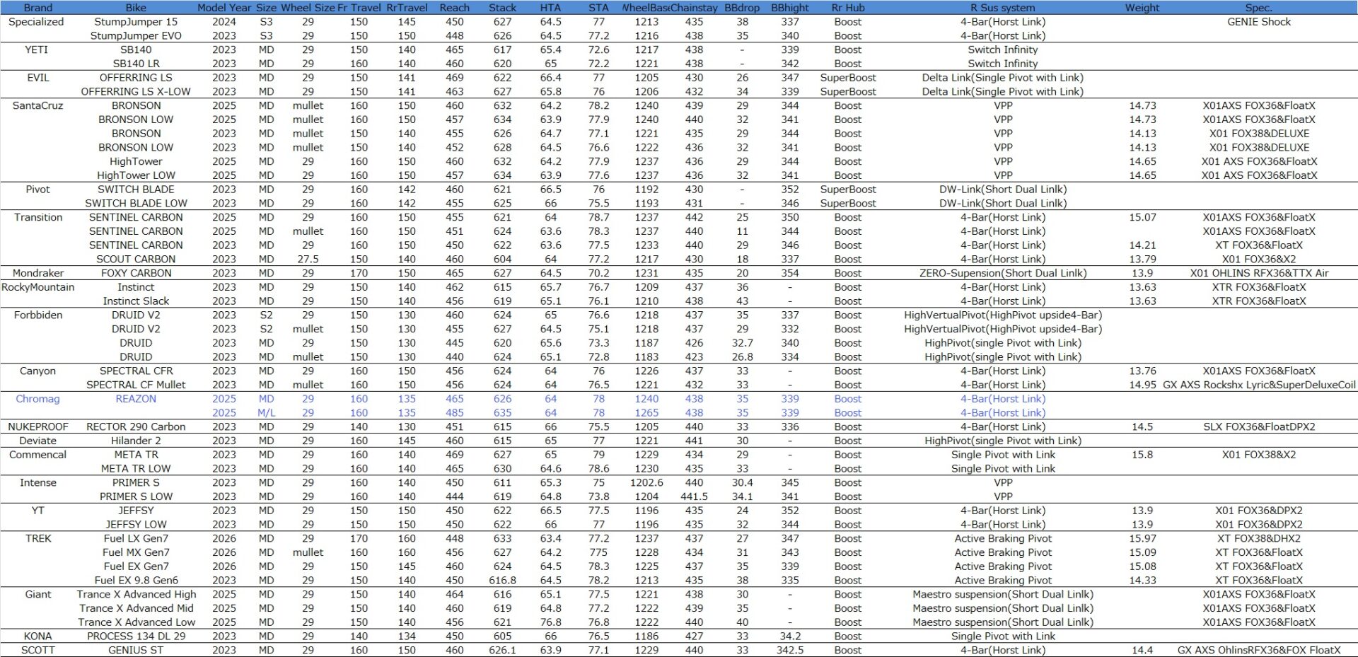Click the StumpJumper EVO bike cell

[x=136, y=36]
